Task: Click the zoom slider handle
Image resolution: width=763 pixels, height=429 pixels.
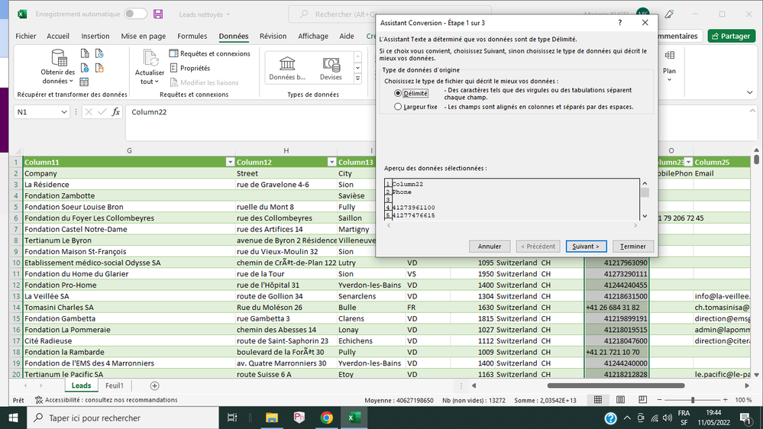Action: click(693, 400)
